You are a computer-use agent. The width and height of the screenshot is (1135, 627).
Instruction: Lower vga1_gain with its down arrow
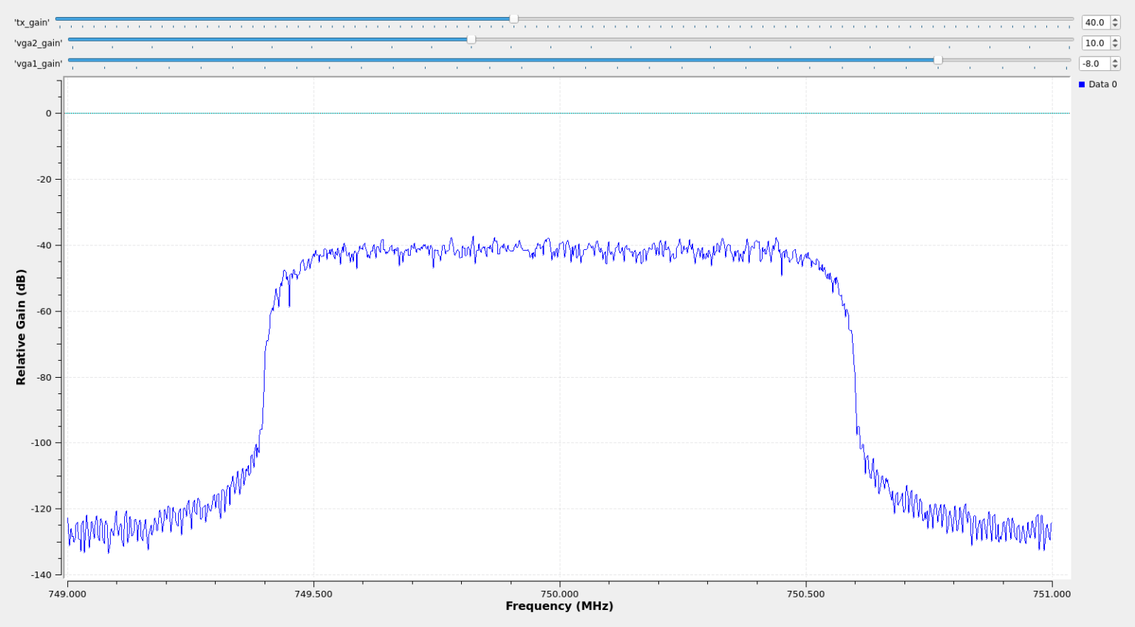click(x=1115, y=67)
